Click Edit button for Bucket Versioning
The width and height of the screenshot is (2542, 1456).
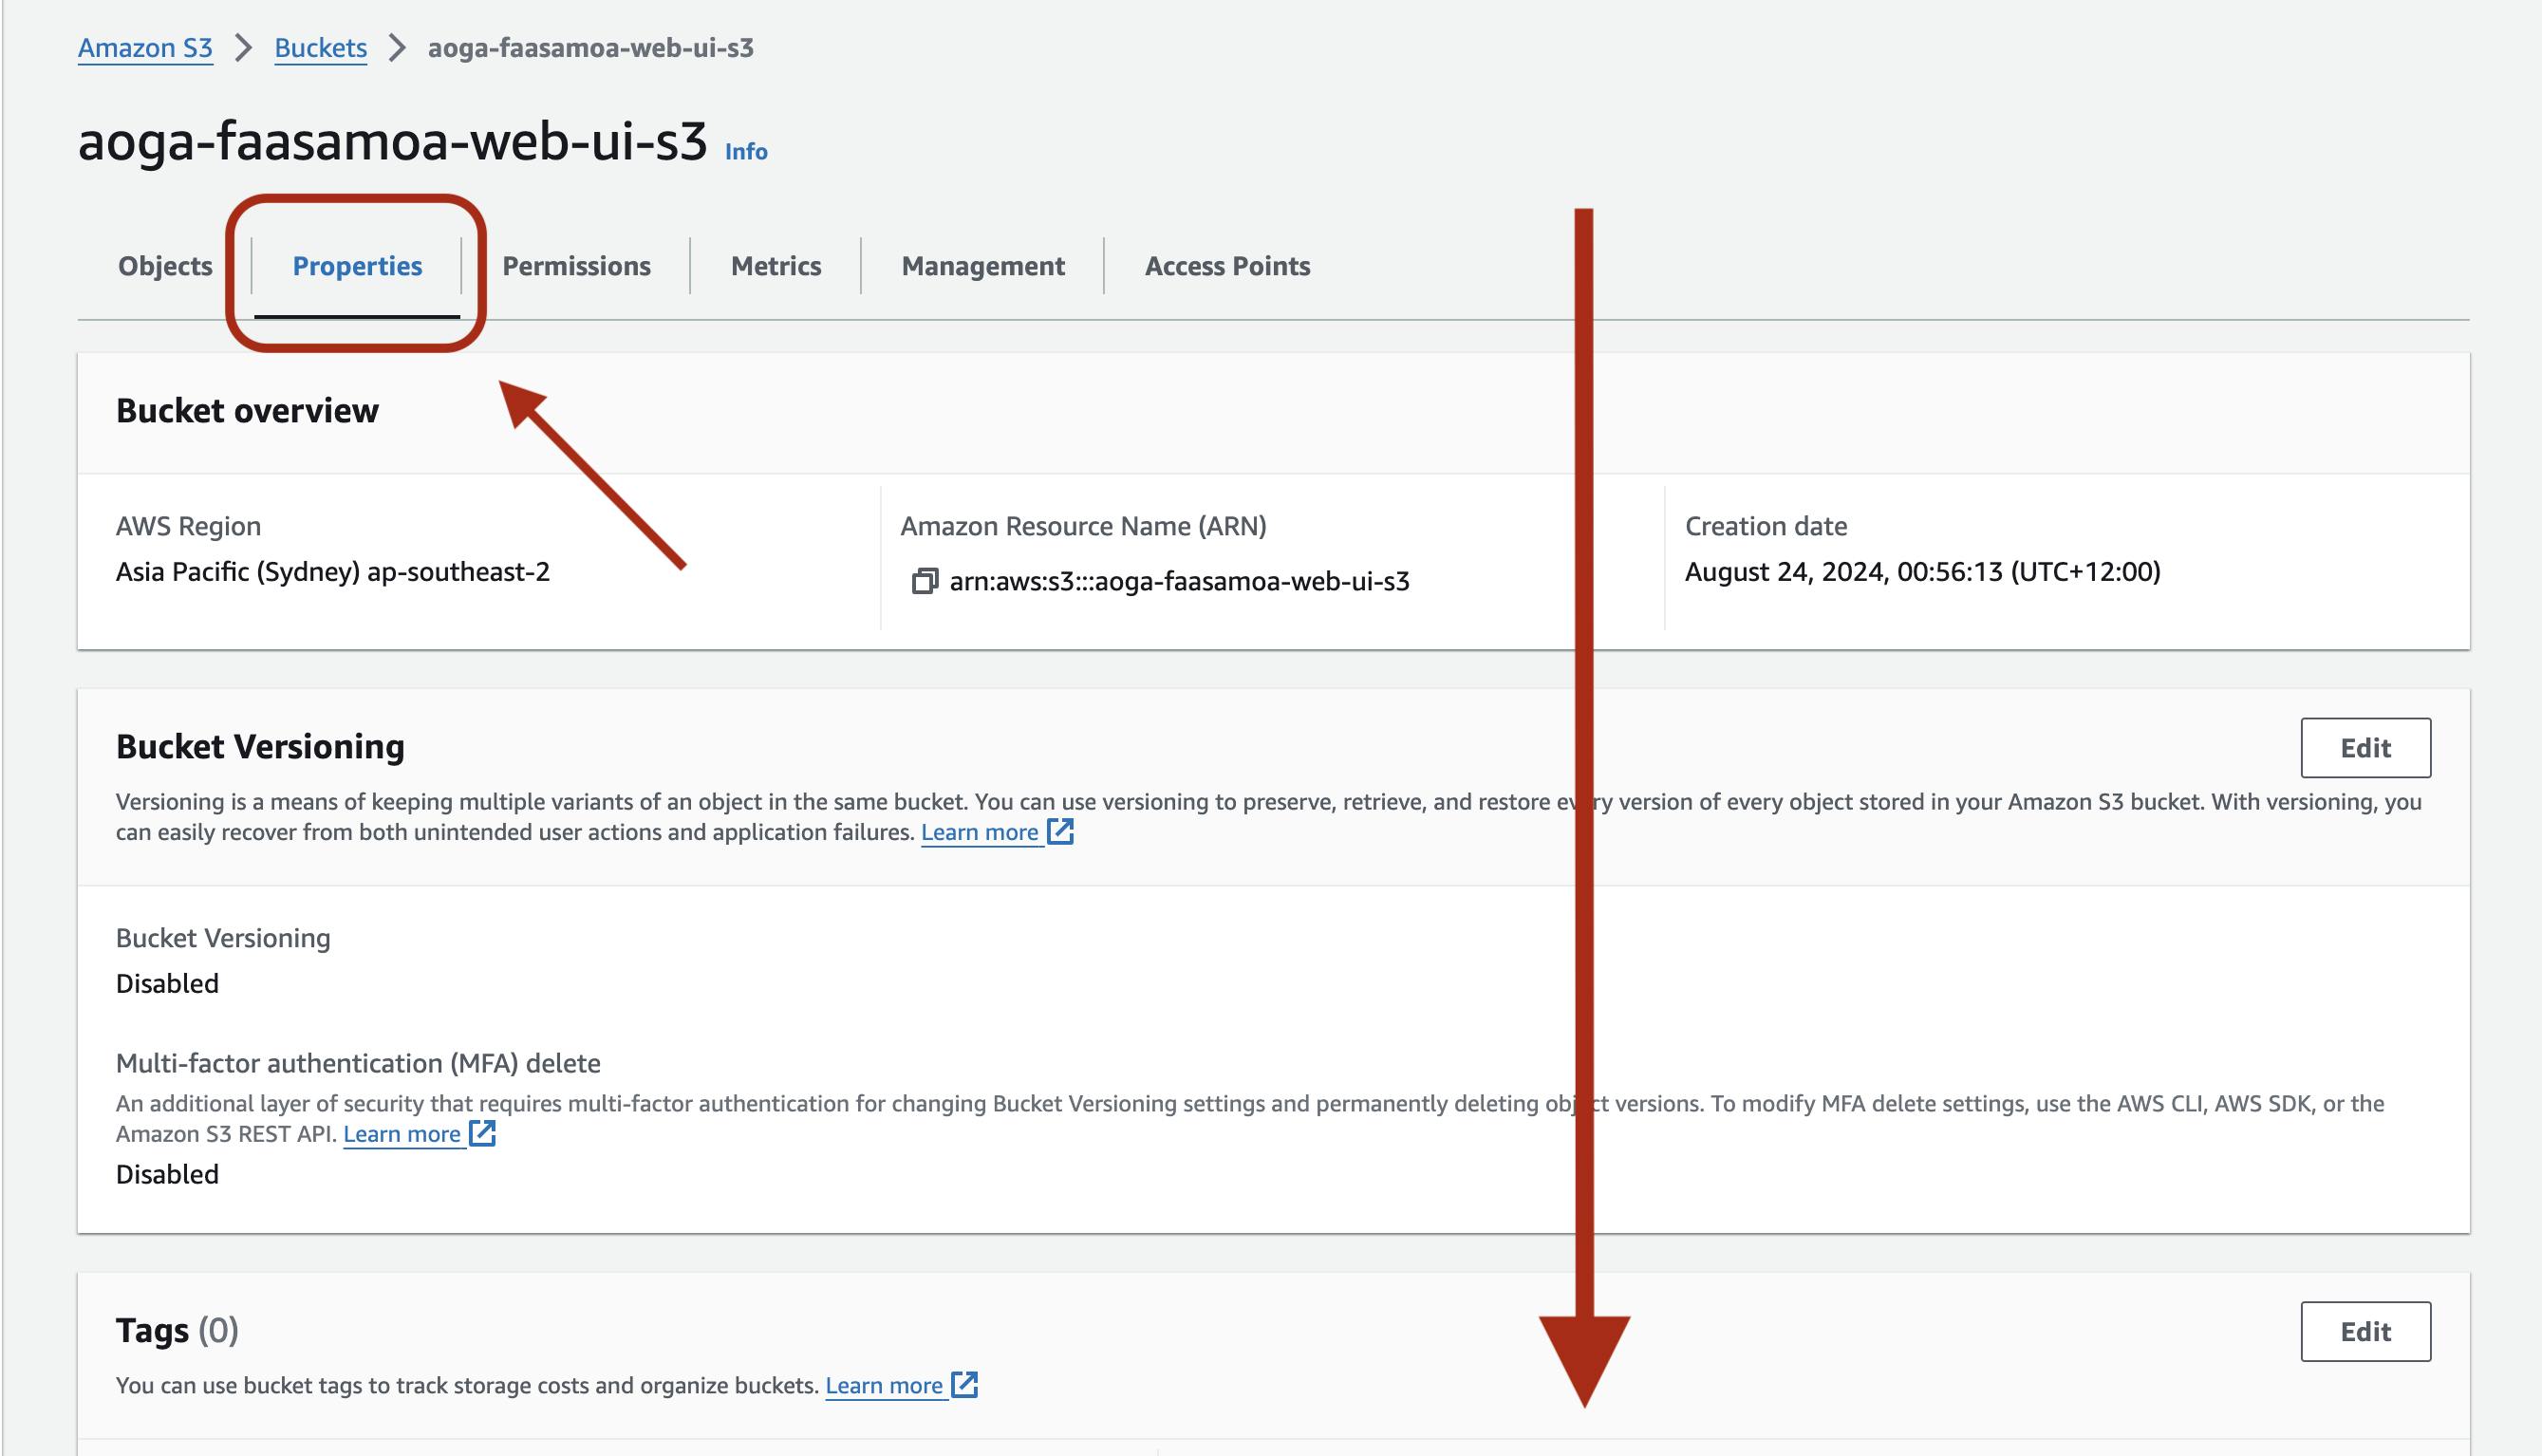click(x=2365, y=748)
